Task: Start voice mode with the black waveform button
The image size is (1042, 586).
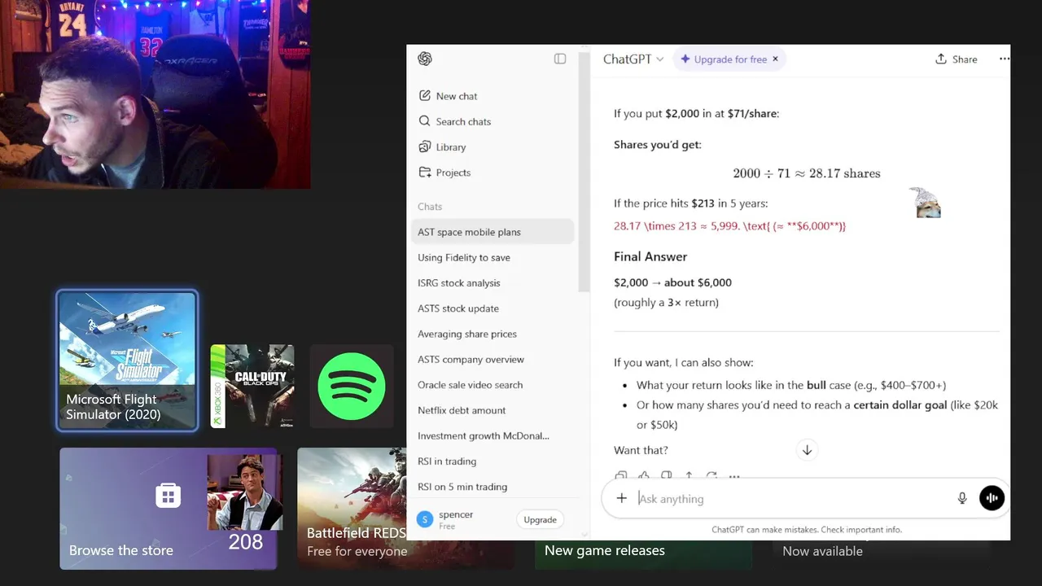Action: (992, 498)
